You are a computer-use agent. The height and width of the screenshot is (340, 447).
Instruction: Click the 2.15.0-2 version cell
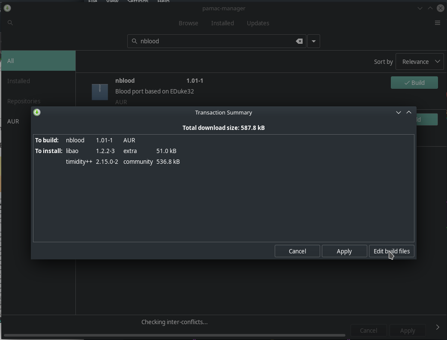point(107,162)
